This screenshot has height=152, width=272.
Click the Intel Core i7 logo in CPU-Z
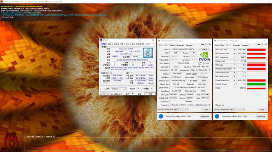click(148, 53)
